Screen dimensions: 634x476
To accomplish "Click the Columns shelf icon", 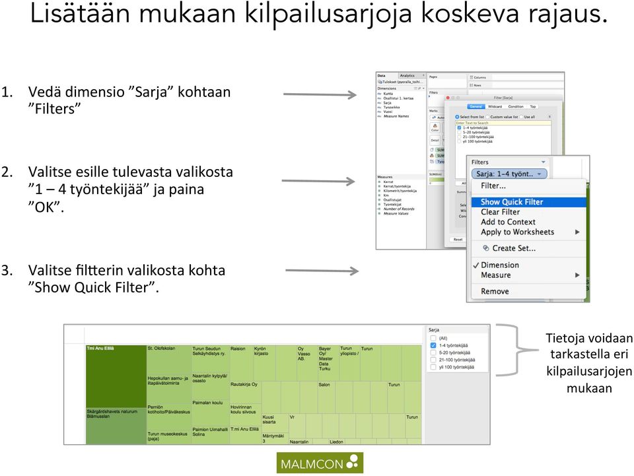I will tap(472, 77).
